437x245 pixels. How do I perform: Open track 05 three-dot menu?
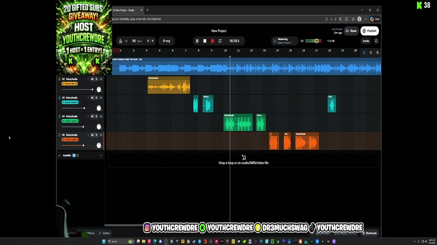tap(88, 135)
